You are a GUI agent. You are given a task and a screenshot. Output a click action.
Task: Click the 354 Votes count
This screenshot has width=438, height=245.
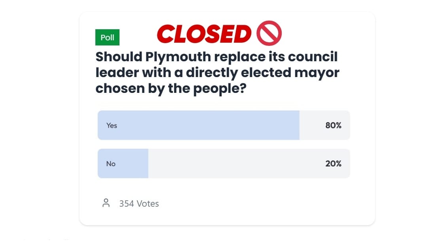tap(139, 204)
